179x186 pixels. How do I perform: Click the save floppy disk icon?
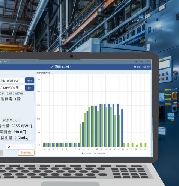(144, 67)
